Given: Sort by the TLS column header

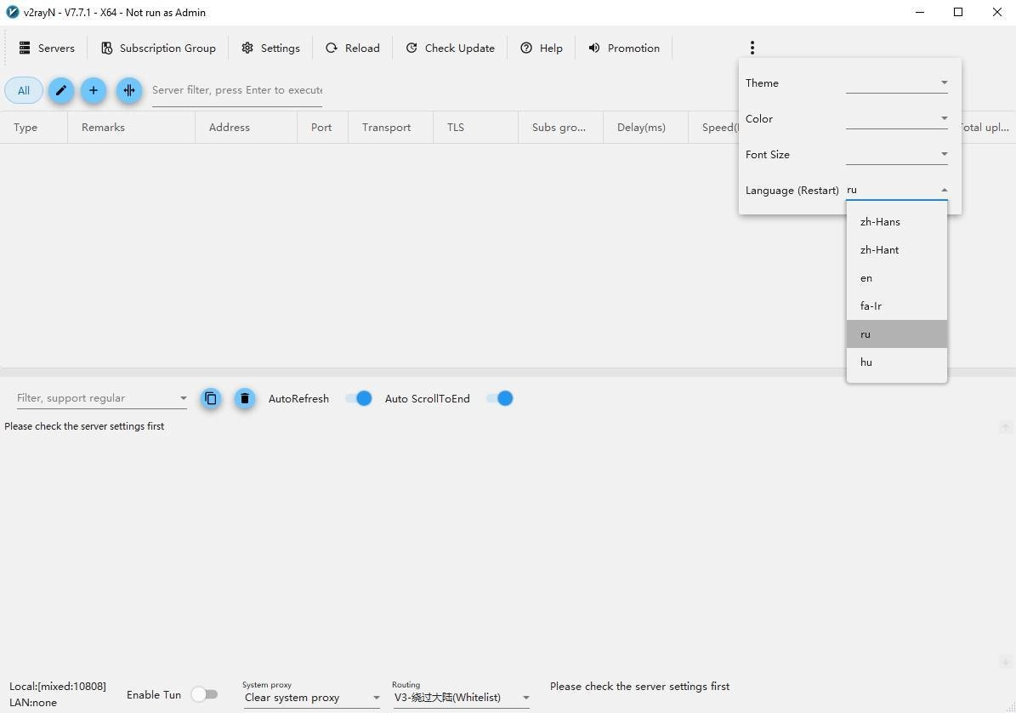Looking at the screenshot, I should click(475, 127).
